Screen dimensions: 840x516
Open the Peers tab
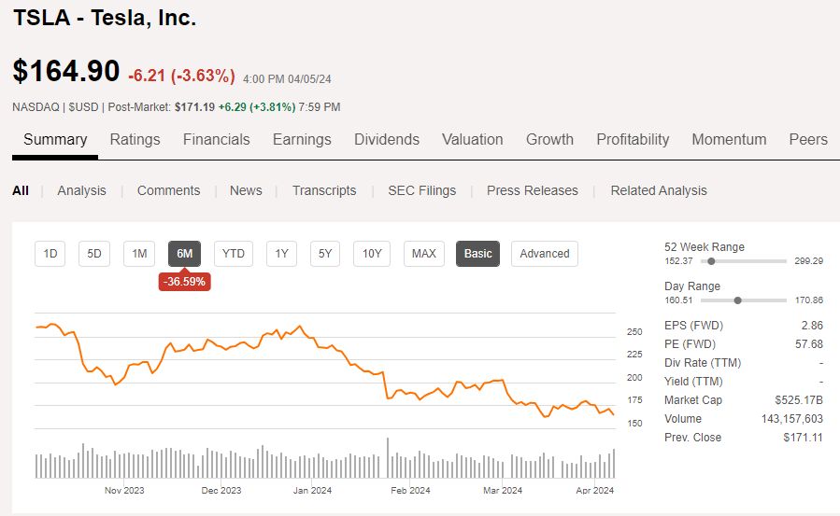tap(807, 140)
